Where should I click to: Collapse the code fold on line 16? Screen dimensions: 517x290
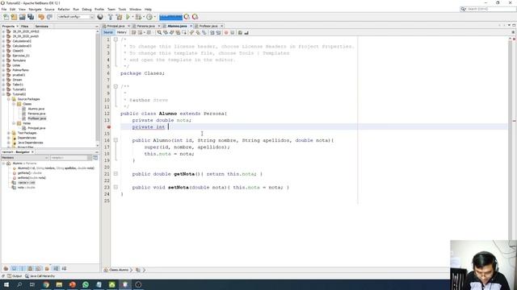tap(116, 140)
